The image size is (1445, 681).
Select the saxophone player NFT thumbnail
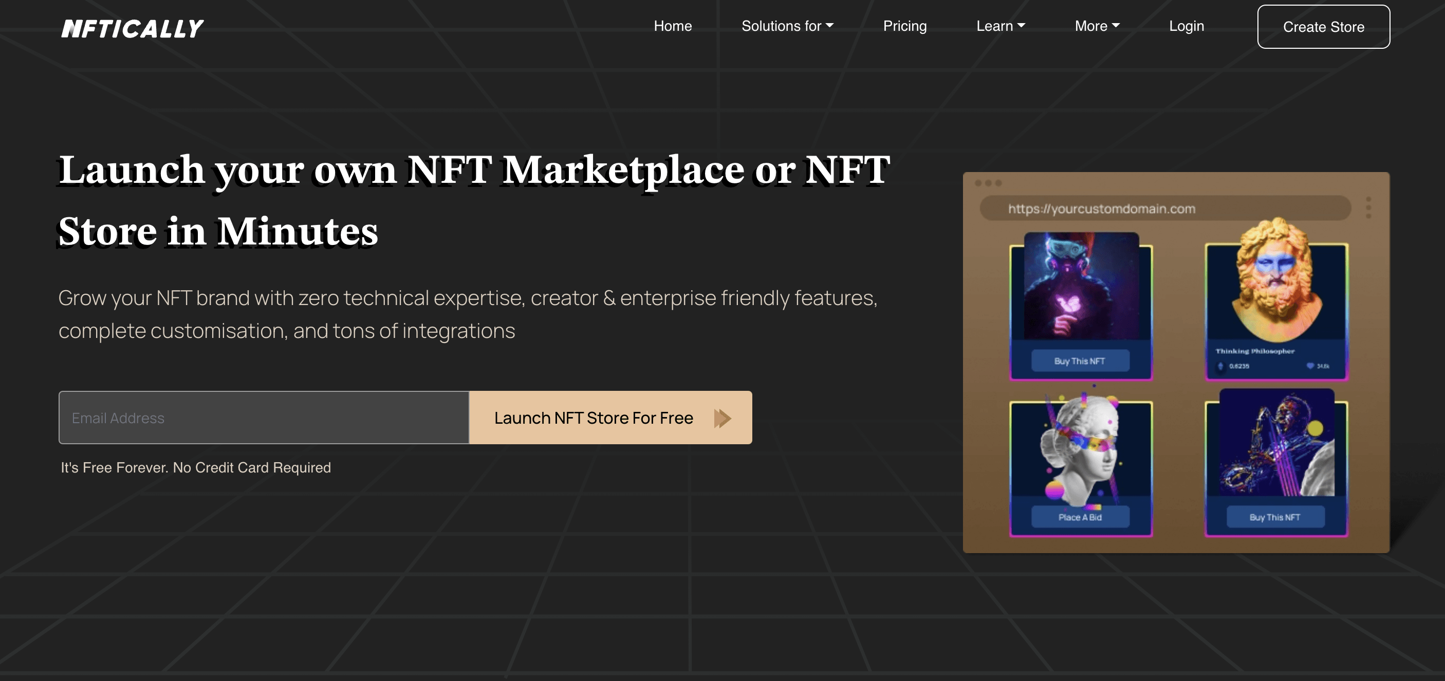1276,443
